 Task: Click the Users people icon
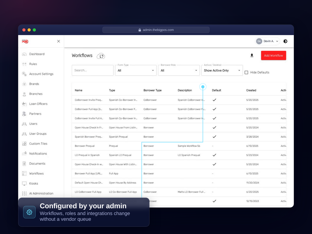[x=24, y=124]
